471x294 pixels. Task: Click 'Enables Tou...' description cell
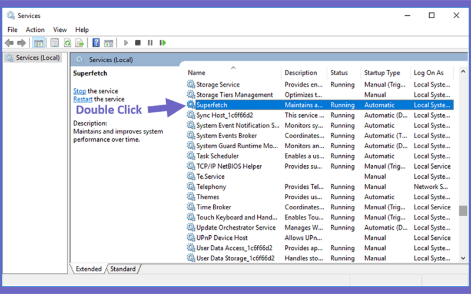tap(304, 217)
